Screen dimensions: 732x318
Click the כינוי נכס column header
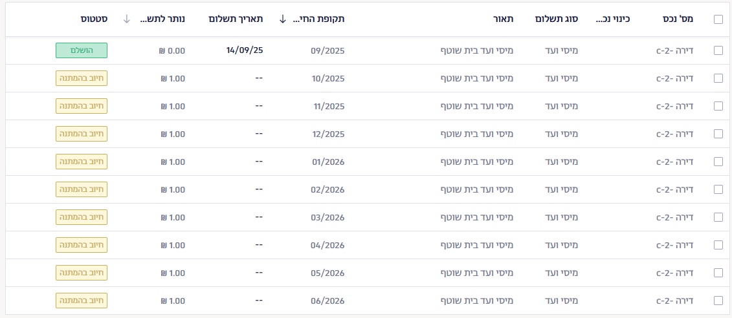612,19
